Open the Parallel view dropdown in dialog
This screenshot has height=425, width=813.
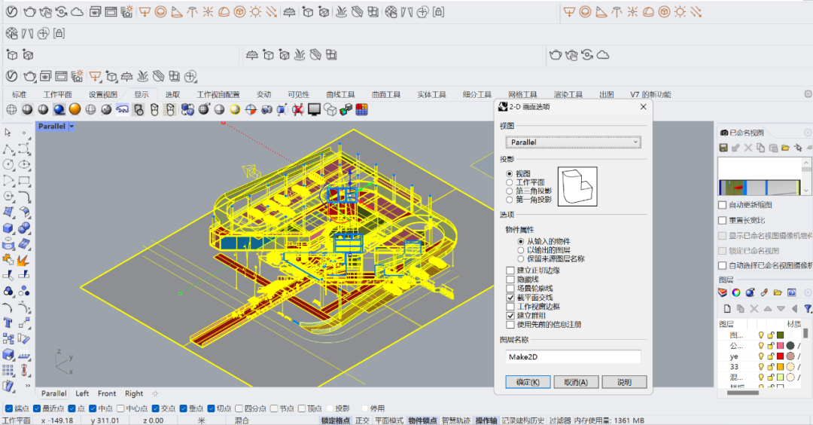point(573,142)
